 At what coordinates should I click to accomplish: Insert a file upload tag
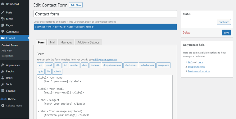coord(48,71)
